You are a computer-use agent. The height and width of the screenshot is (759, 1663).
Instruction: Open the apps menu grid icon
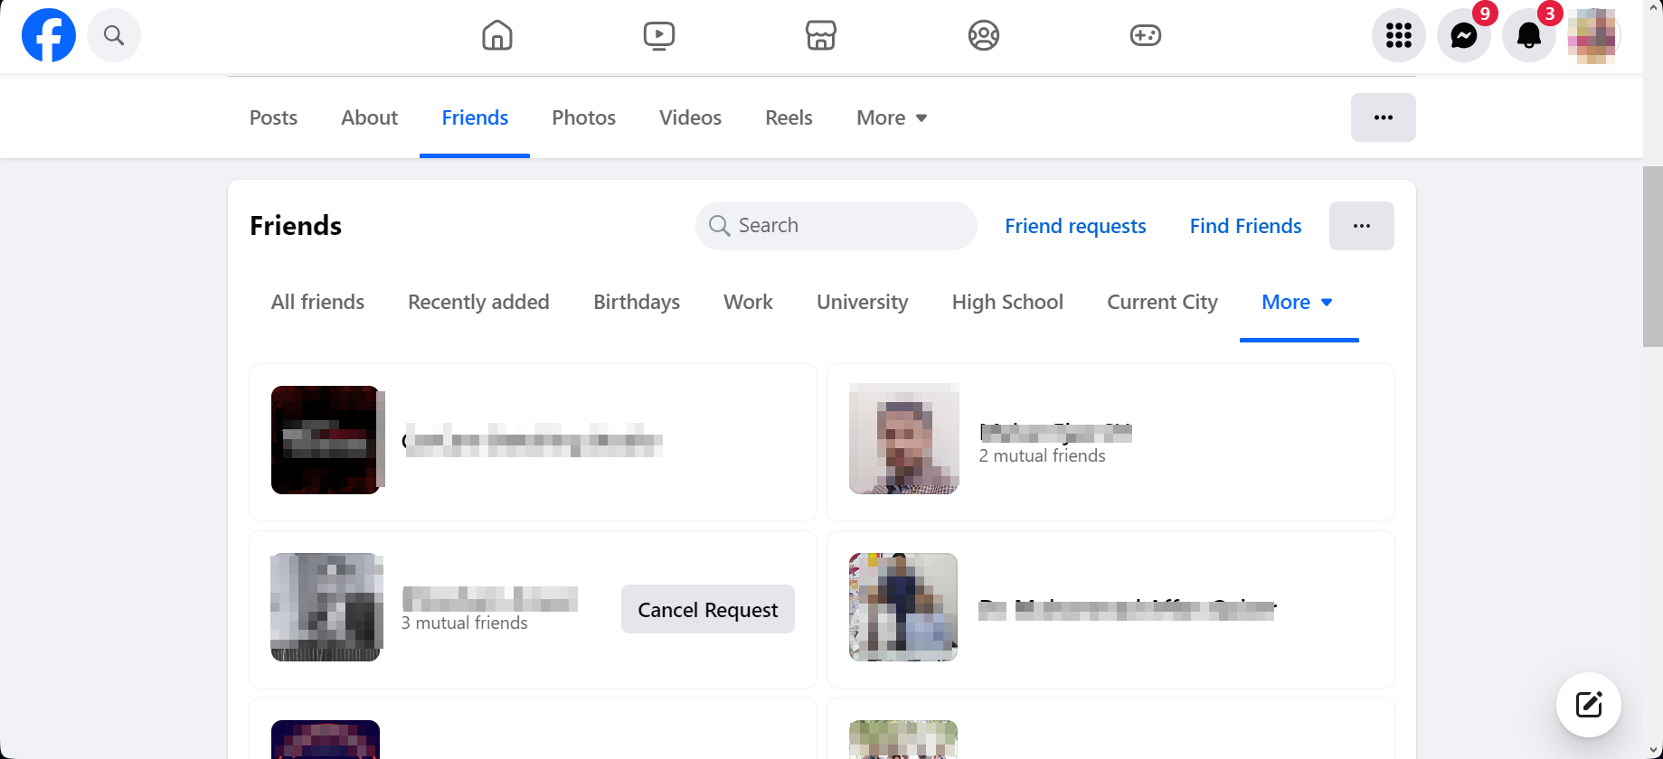click(1399, 35)
